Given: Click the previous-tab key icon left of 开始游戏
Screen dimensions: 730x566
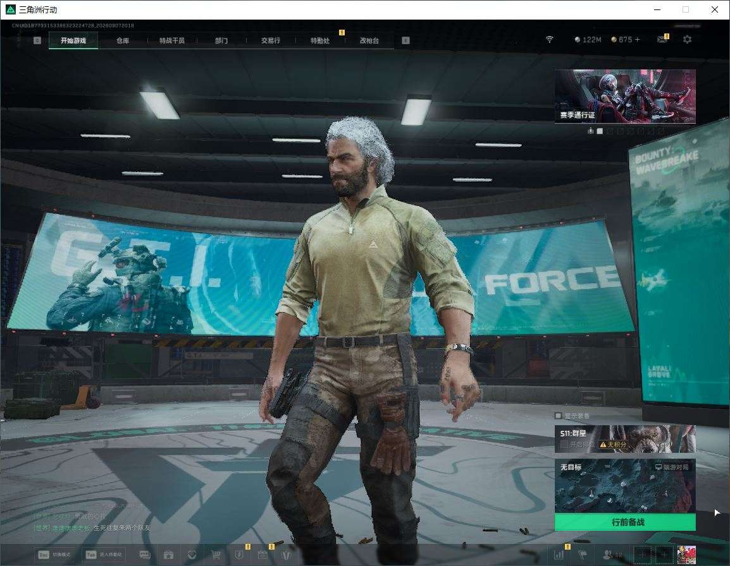Looking at the screenshot, I should pos(37,40).
